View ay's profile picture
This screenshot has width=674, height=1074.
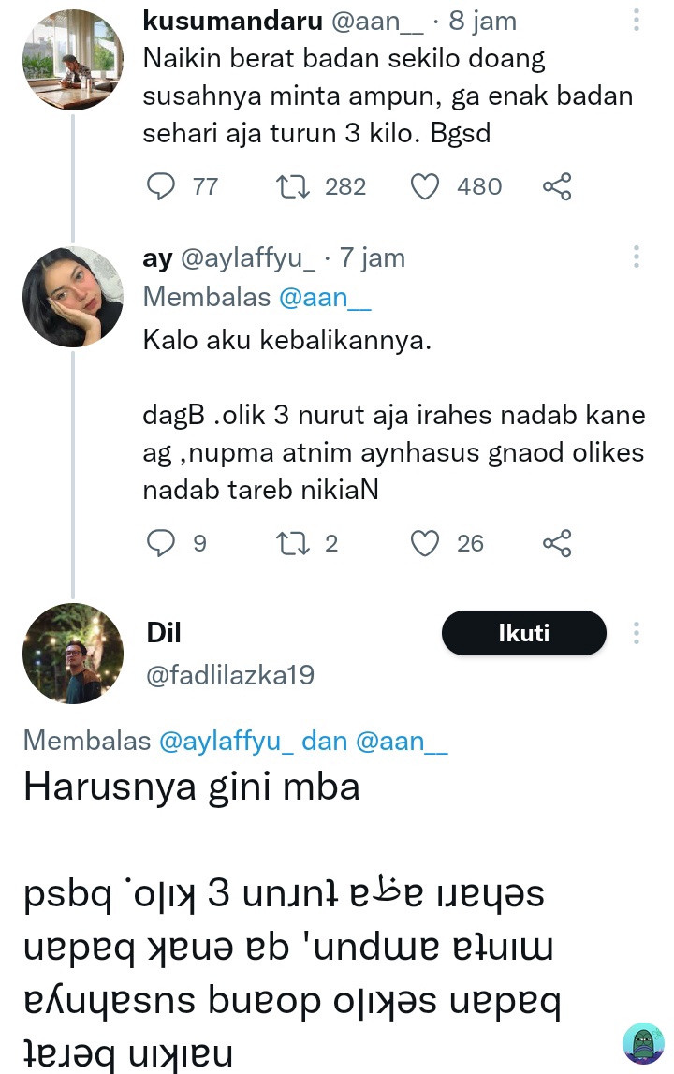(73, 297)
